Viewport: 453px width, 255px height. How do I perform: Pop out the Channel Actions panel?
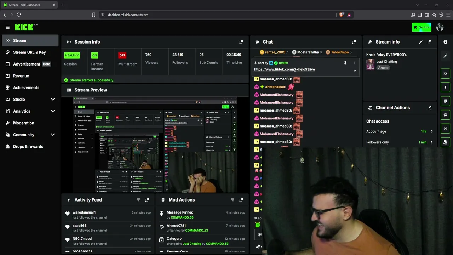click(429, 108)
